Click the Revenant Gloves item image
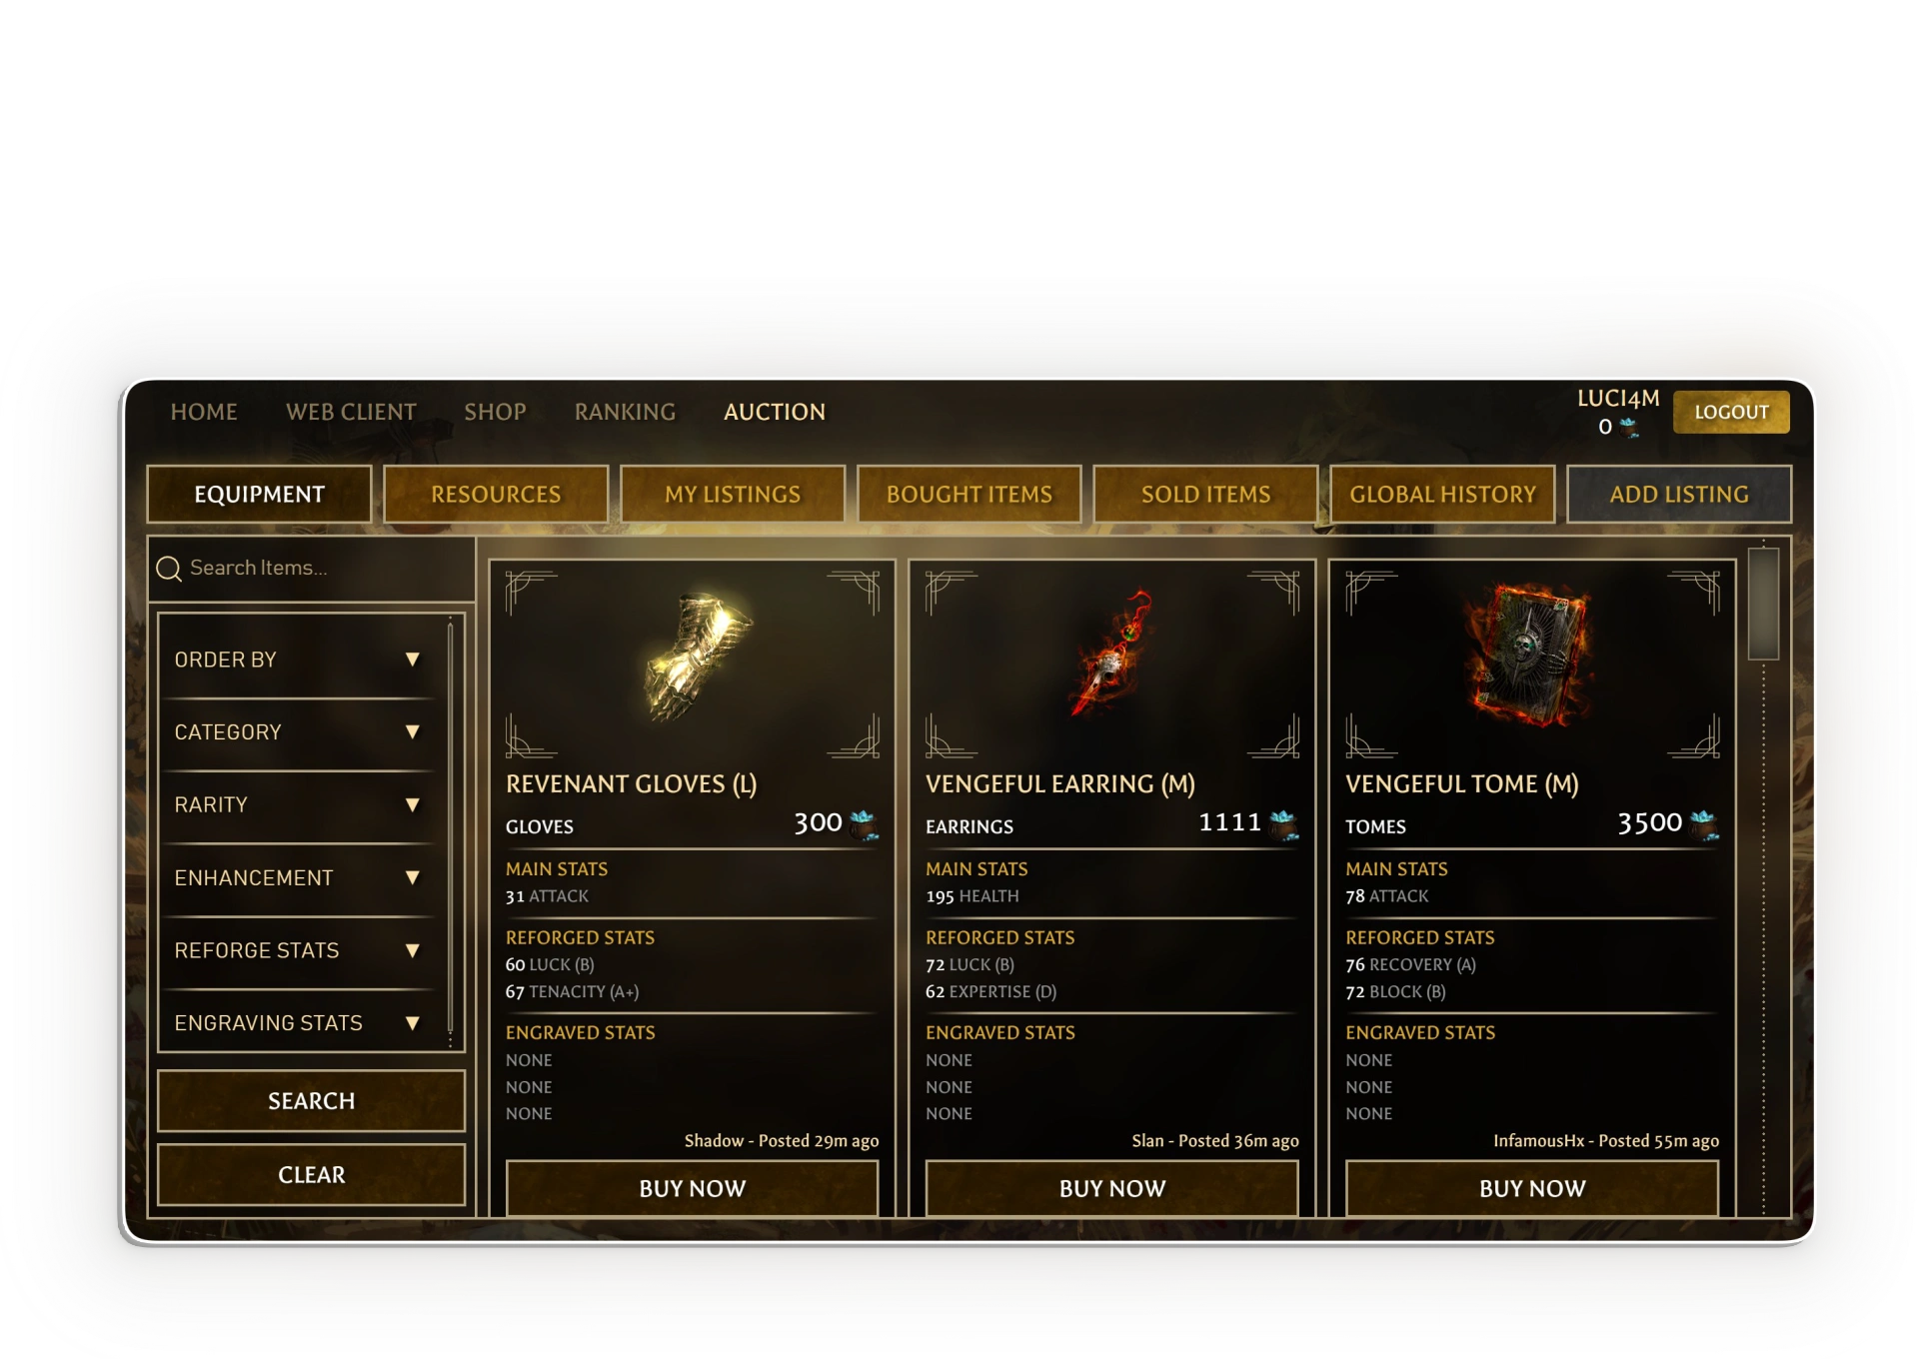1919x1359 pixels. pyautogui.click(x=696, y=658)
